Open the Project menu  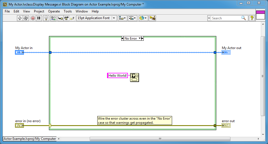click(x=39, y=11)
